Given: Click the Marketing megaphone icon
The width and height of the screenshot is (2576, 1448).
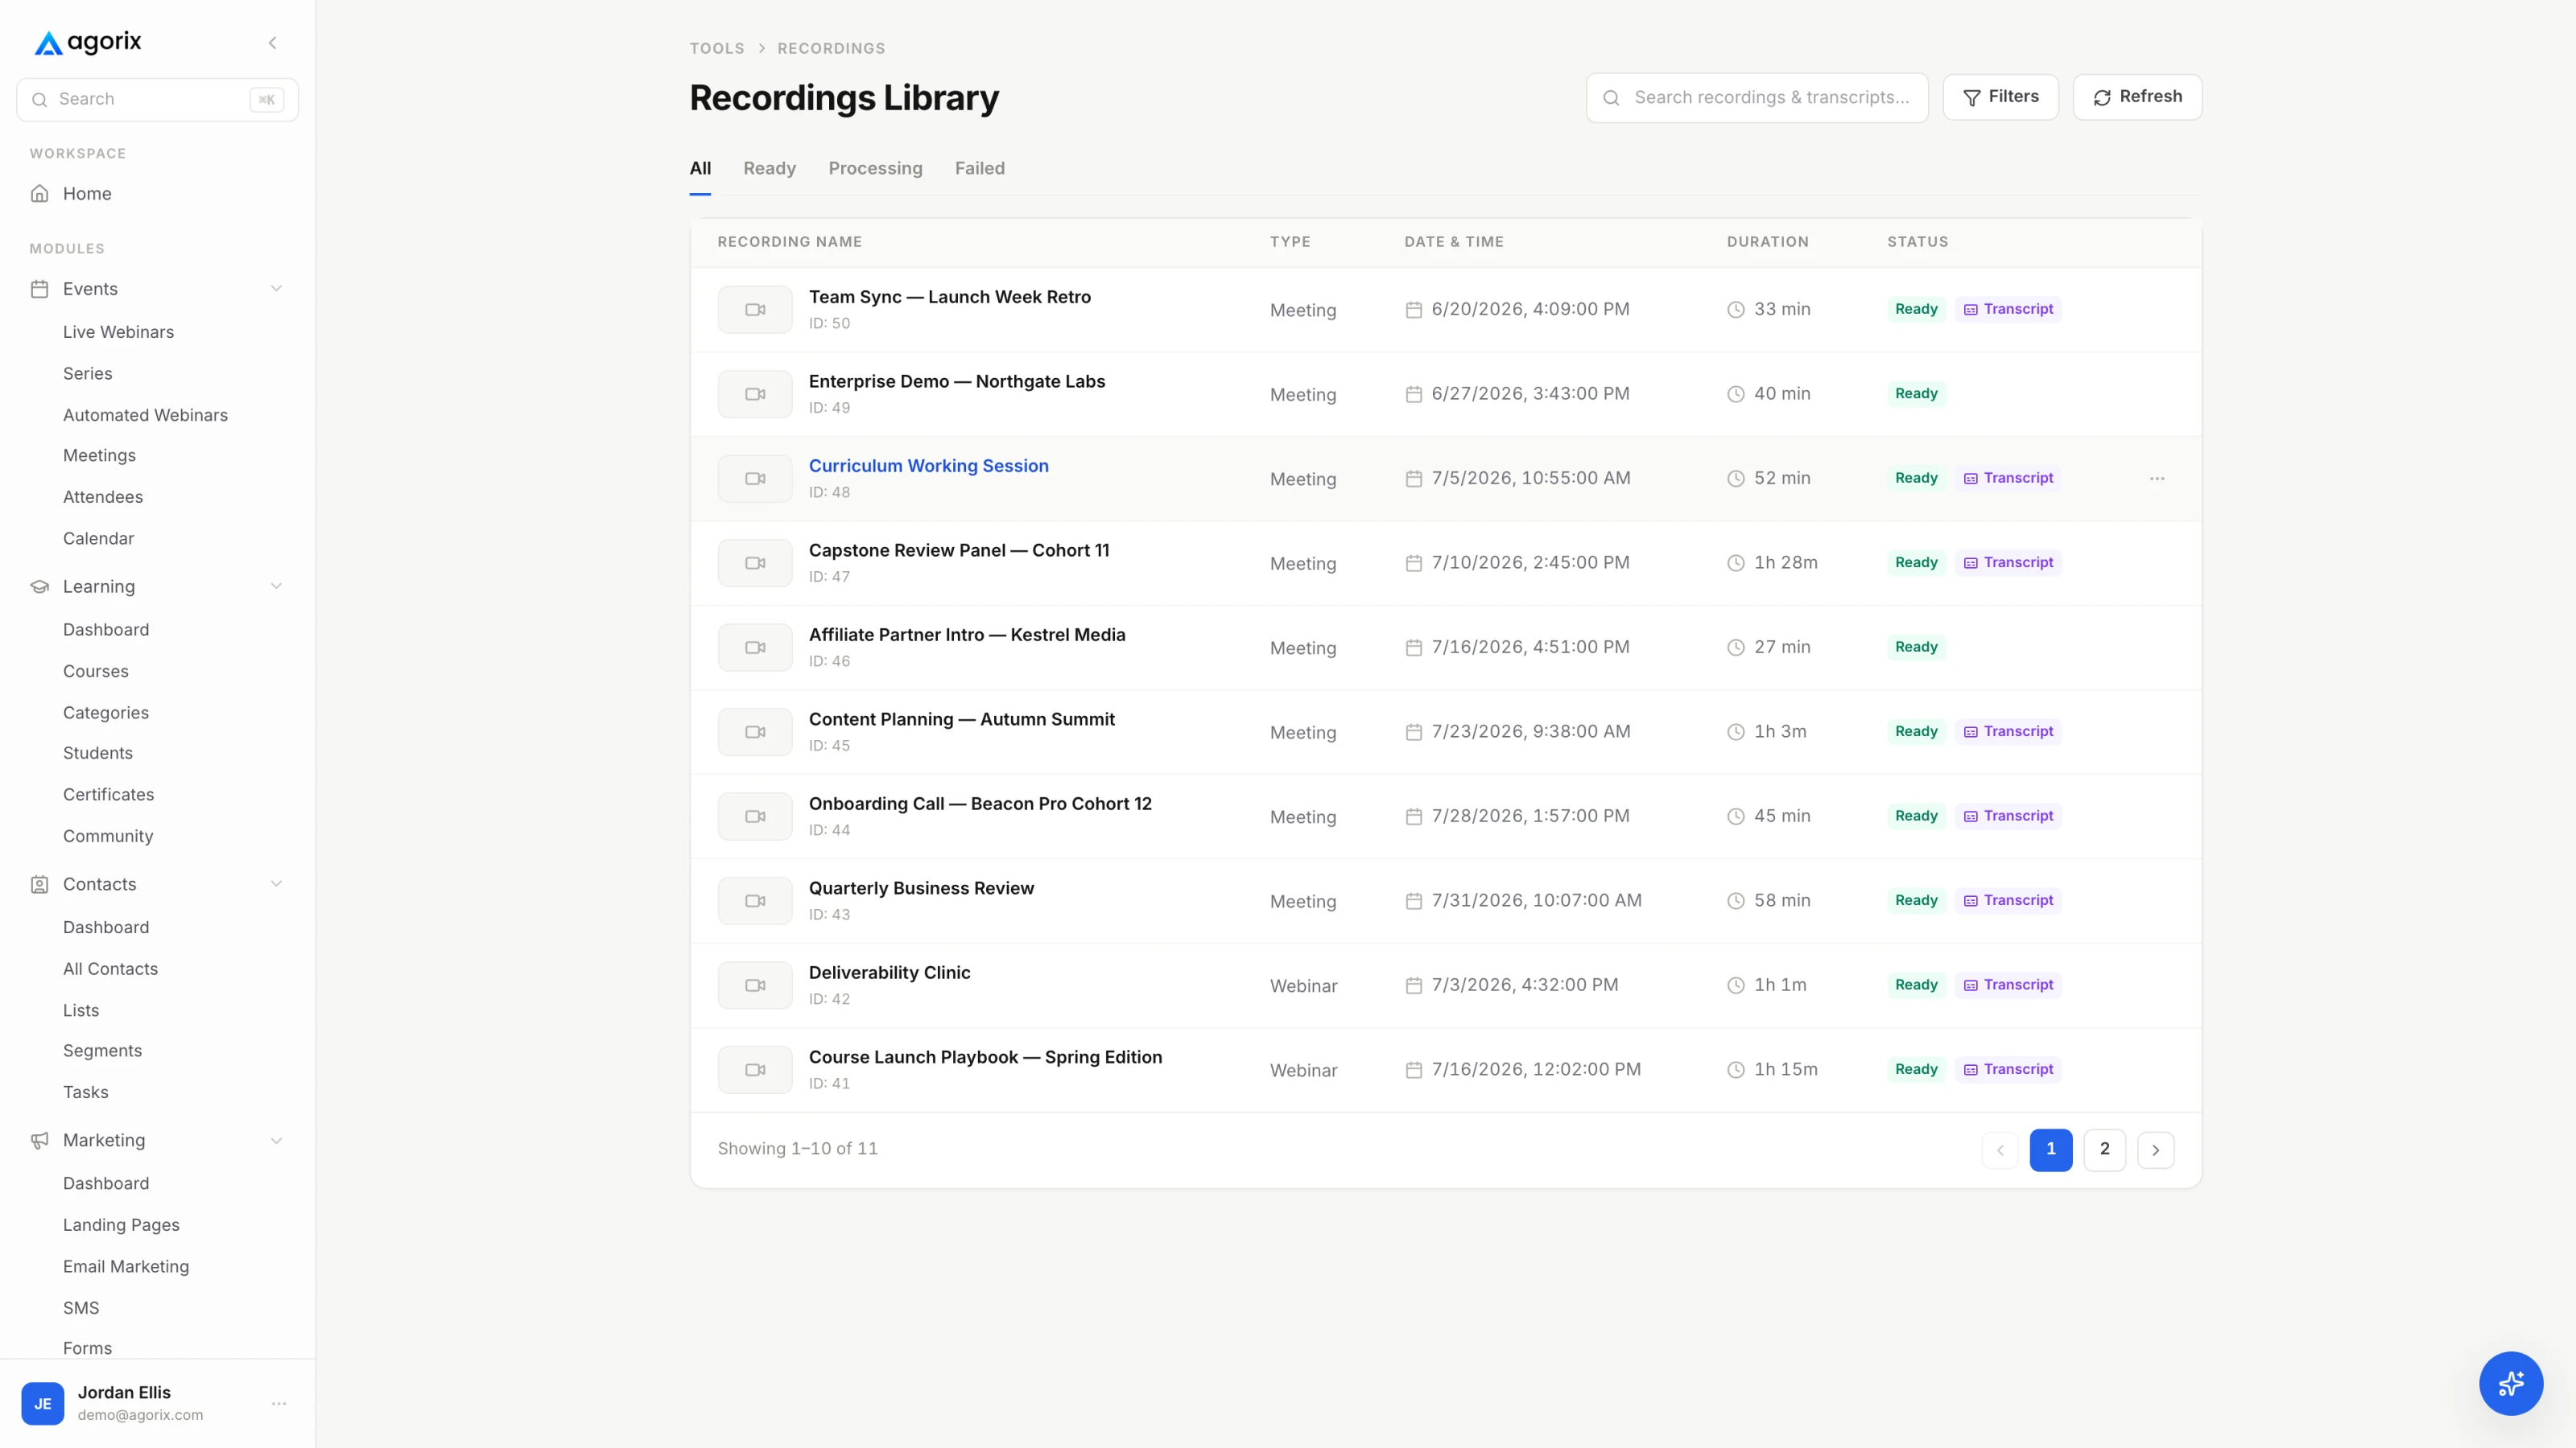Looking at the screenshot, I should pos(39,1140).
